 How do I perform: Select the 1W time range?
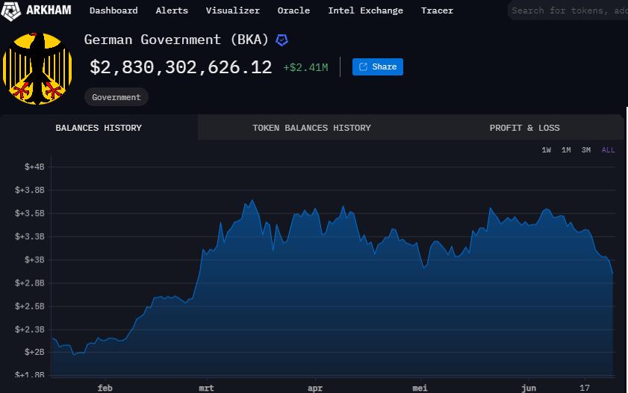547,150
